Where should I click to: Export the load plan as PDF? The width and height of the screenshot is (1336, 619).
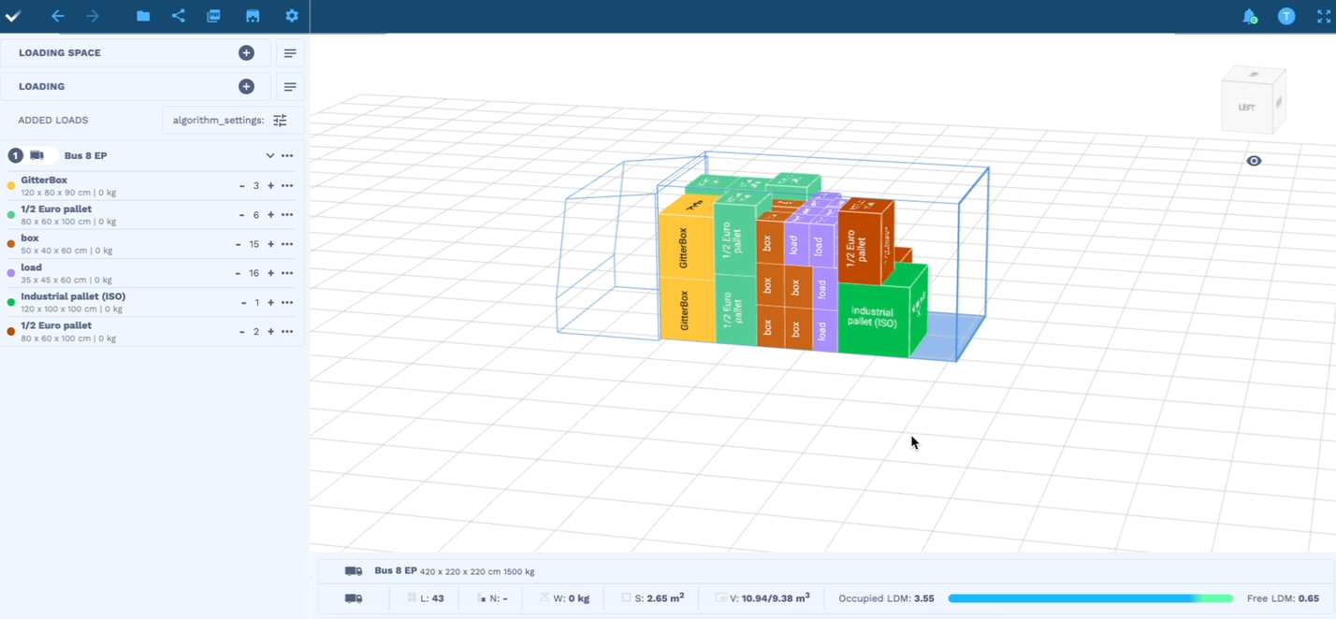(x=214, y=16)
